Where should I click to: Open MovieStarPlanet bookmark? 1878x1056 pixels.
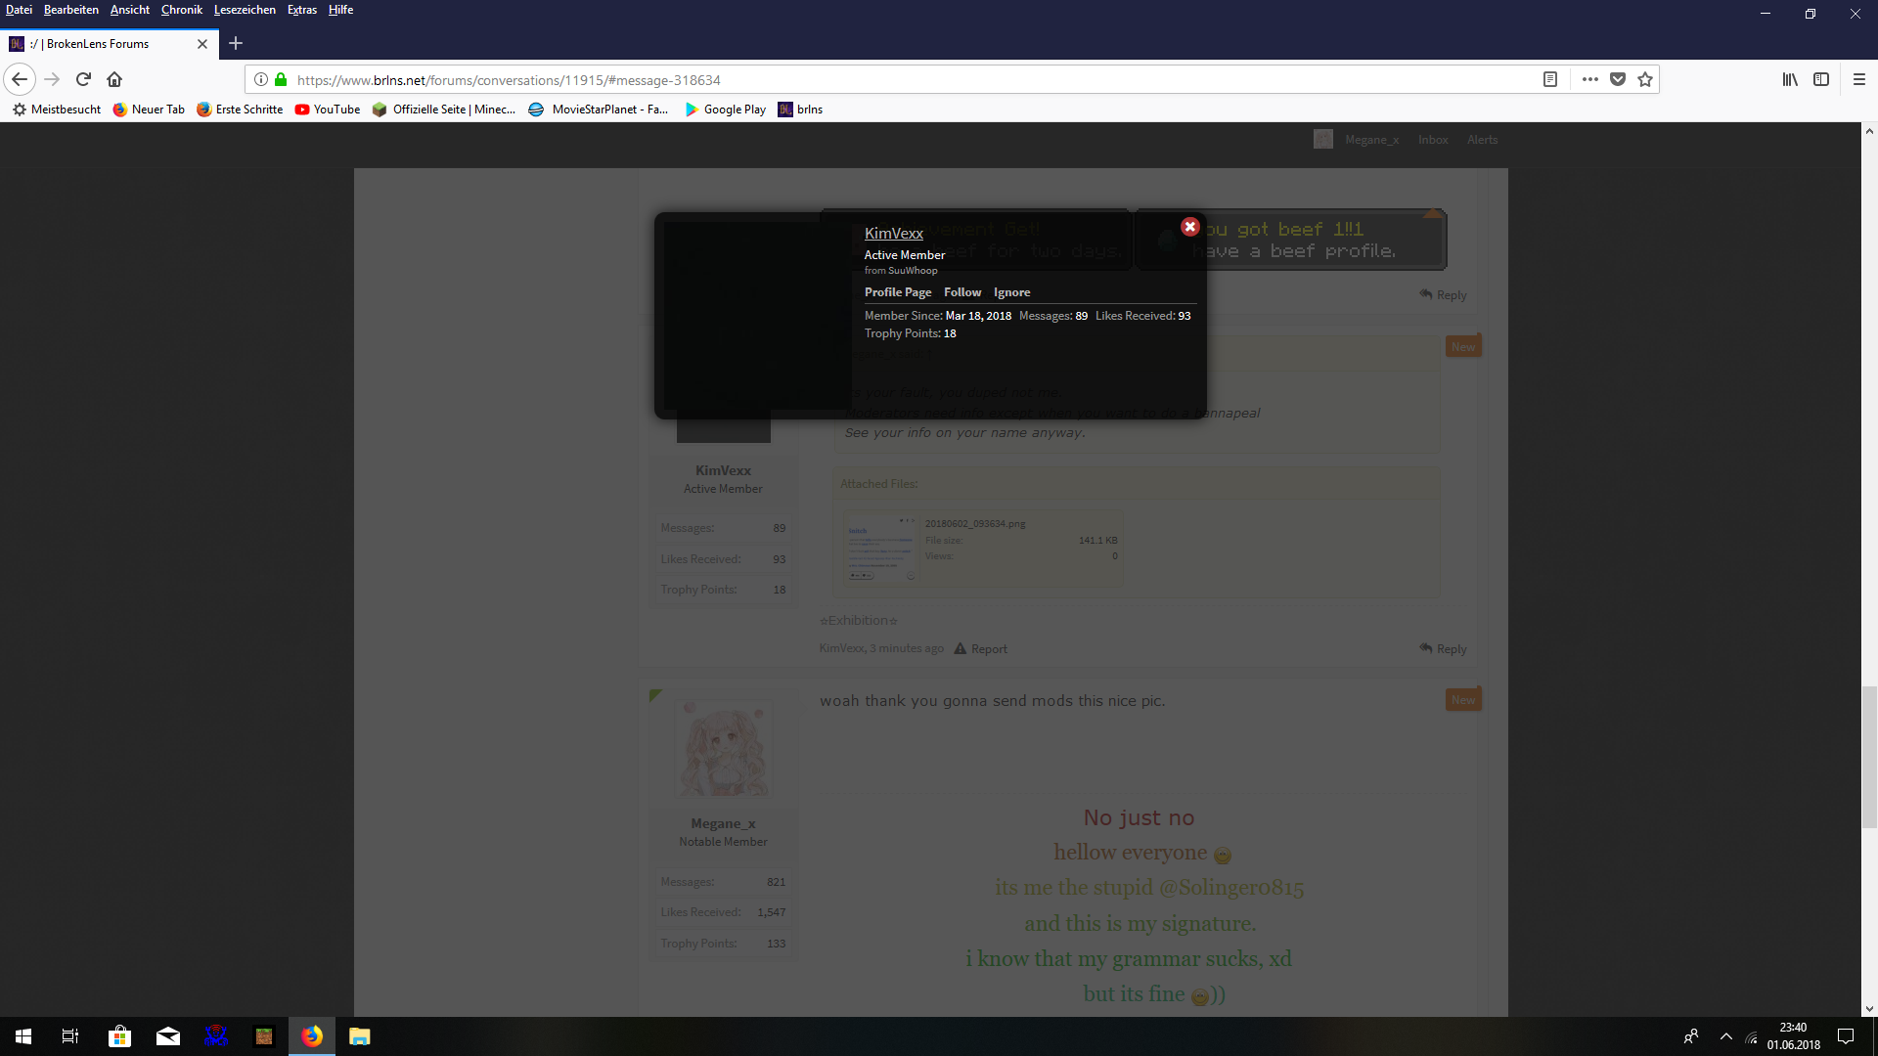[599, 110]
